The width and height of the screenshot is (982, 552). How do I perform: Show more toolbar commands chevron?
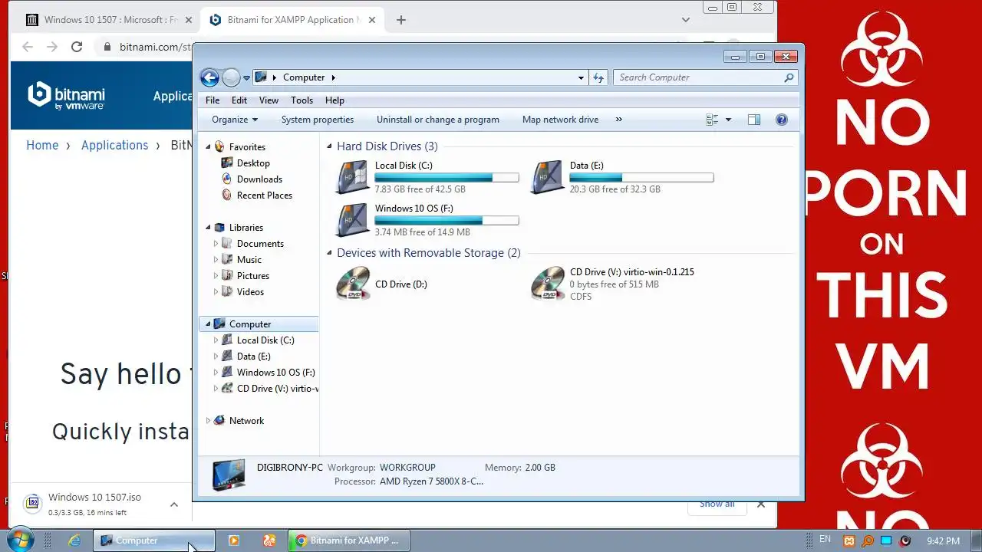(x=619, y=120)
